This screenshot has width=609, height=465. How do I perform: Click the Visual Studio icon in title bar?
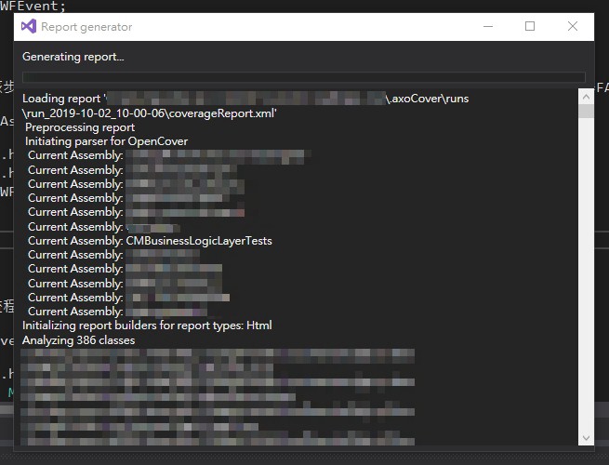[28, 27]
